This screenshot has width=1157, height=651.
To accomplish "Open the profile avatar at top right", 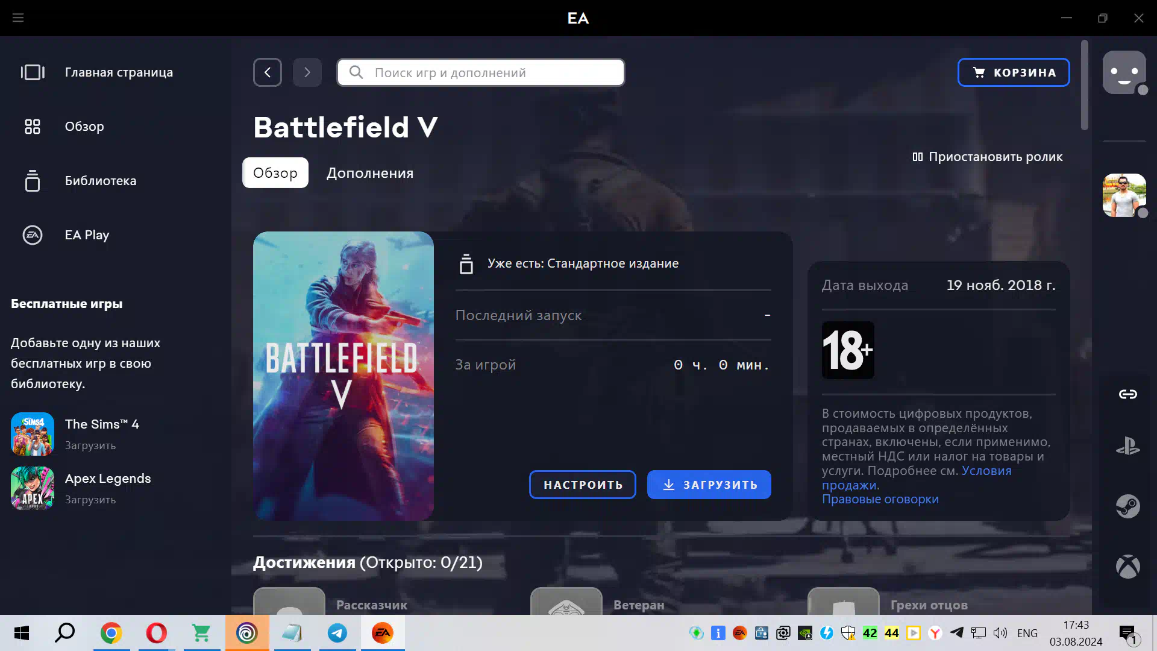I will tap(1124, 72).
